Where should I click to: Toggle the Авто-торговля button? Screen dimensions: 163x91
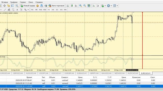[57, 6]
